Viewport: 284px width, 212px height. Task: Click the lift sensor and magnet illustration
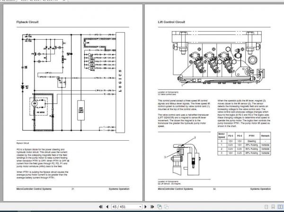pyautogui.click(x=183, y=156)
